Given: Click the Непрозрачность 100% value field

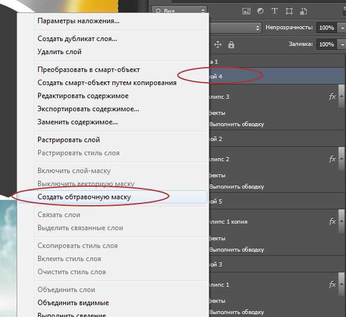Looking at the screenshot, I should [326, 28].
